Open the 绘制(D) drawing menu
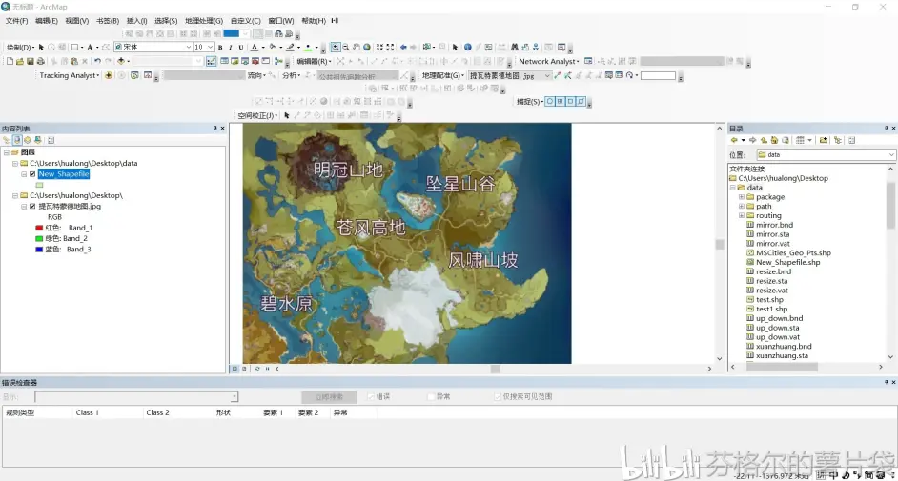 21,47
